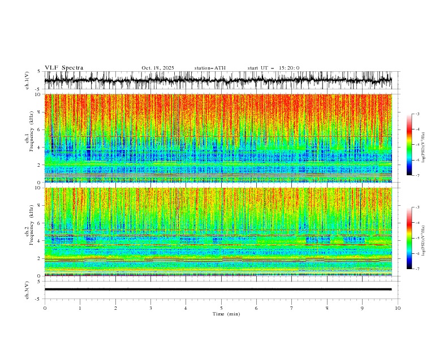Click time axis tick label "2"
The image size is (448, 346).
115,308
